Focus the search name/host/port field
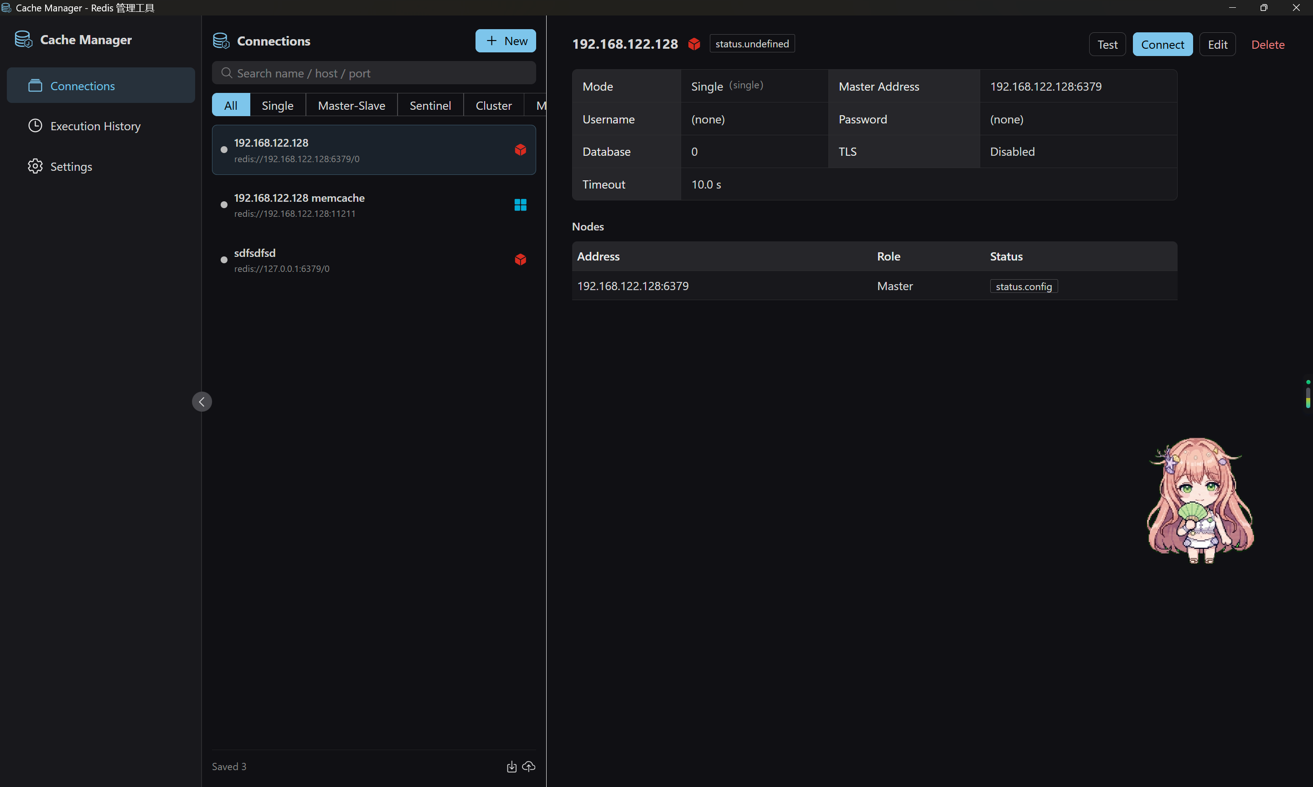Image resolution: width=1313 pixels, height=787 pixels. pyautogui.click(x=374, y=73)
